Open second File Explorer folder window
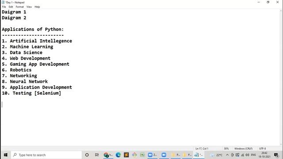 (x=187, y=155)
